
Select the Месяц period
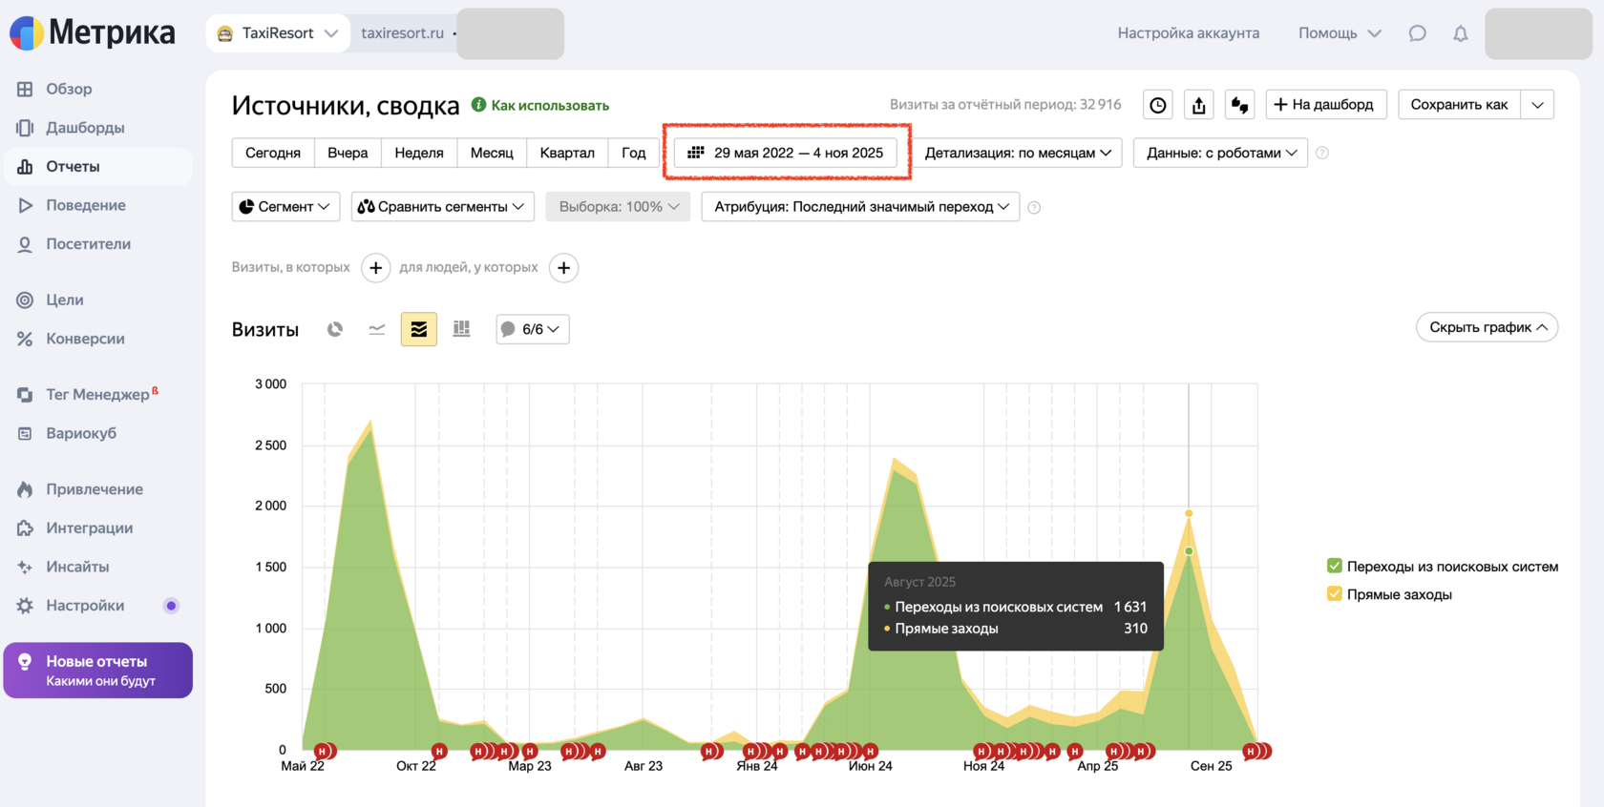(x=492, y=153)
